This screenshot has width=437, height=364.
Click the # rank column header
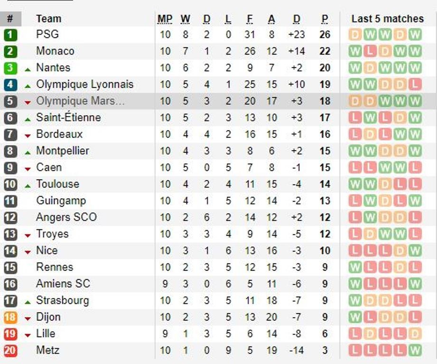[x=10, y=19]
